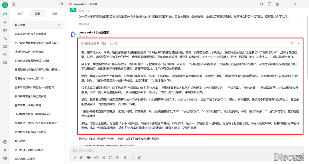Copy the deep thinking content
Screen dimensions: 309x164
292,43
